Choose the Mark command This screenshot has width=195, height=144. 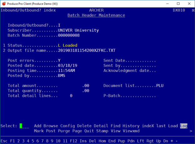tap(39, 131)
